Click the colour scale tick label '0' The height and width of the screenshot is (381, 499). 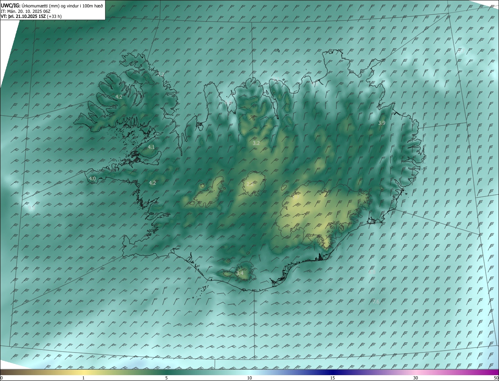(x=2, y=378)
